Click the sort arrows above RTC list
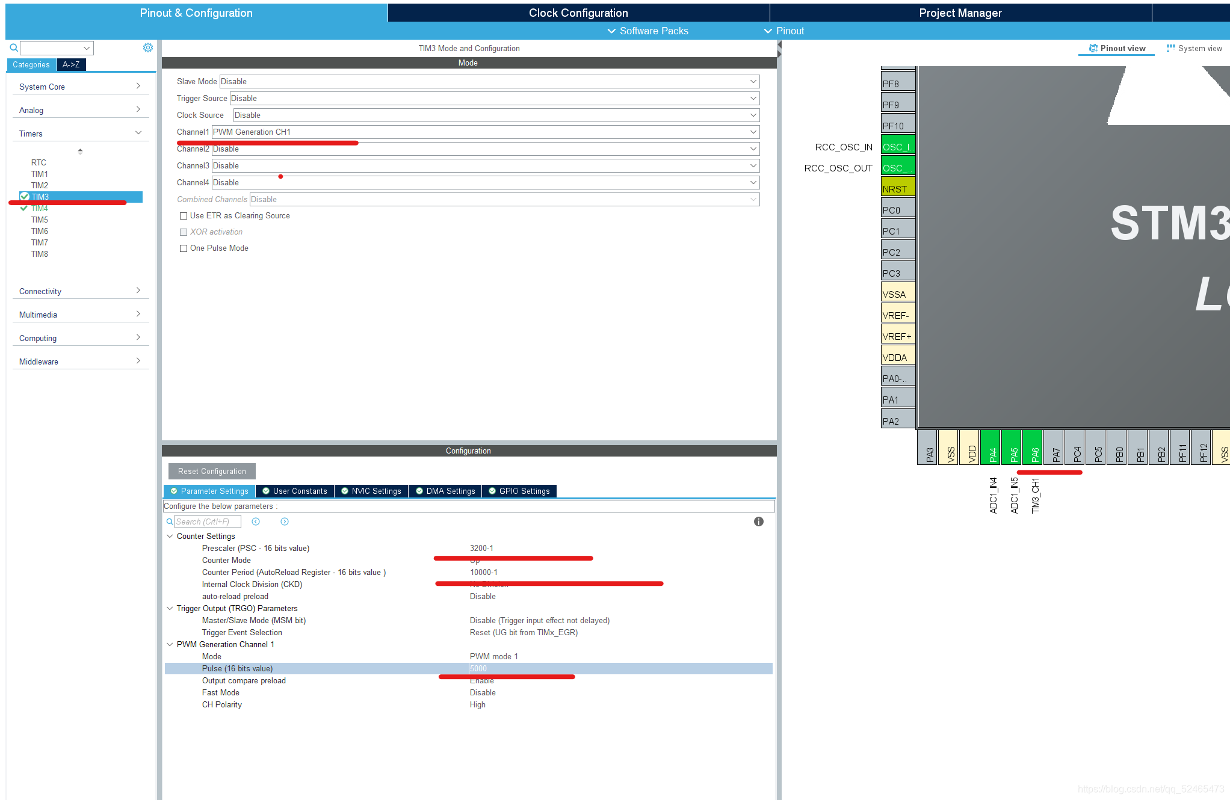1230x800 pixels. [x=80, y=151]
